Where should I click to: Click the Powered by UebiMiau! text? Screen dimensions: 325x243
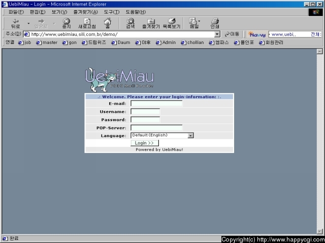click(159, 150)
